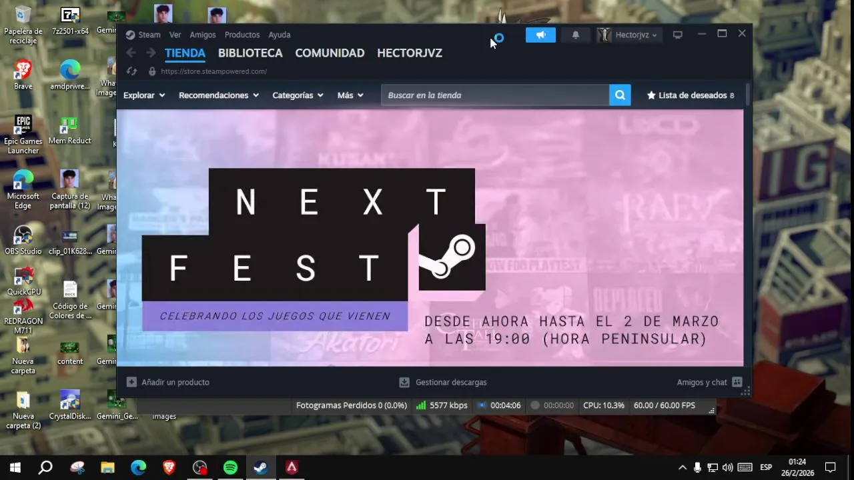Switch to the COMUNIDAD tab
The width and height of the screenshot is (854, 480).
coord(330,53)
